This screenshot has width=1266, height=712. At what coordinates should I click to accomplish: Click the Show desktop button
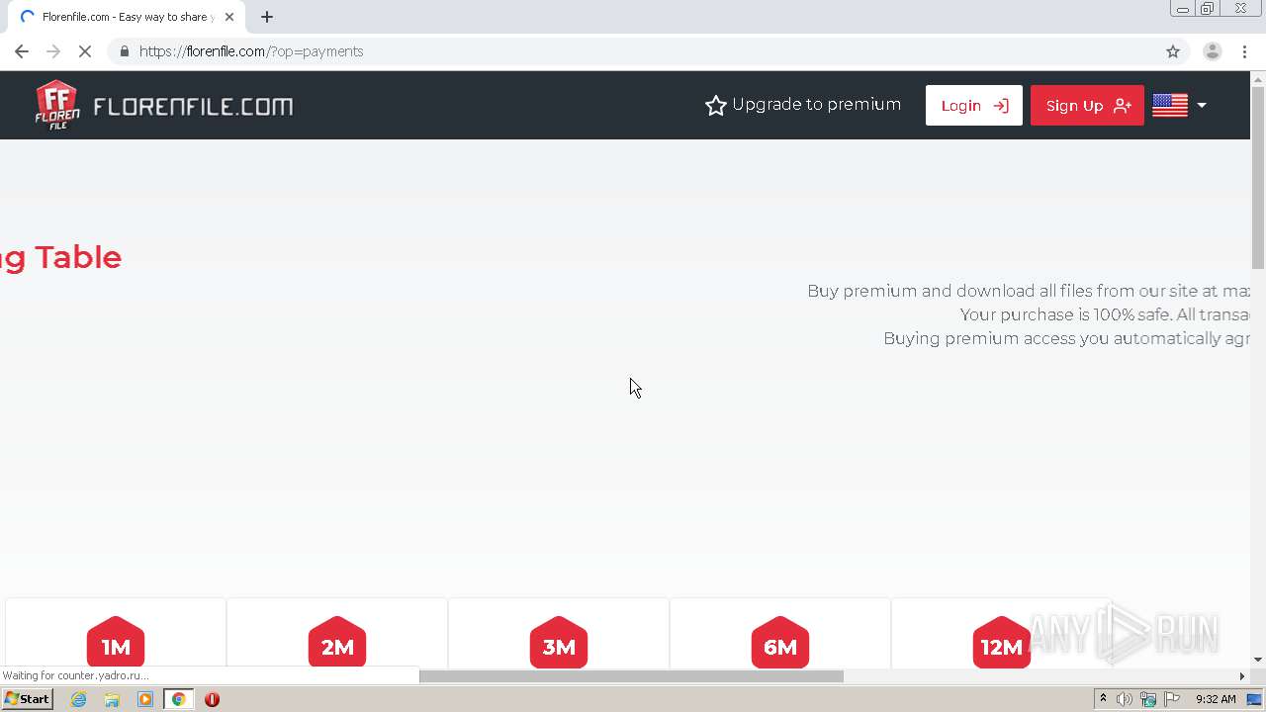point(1255,699)
